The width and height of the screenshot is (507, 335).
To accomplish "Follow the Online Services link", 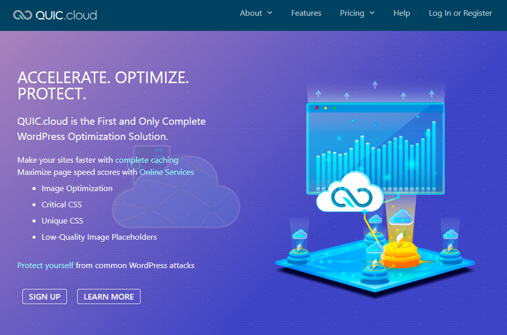I will pyautogui.click(x=166, y=172).
